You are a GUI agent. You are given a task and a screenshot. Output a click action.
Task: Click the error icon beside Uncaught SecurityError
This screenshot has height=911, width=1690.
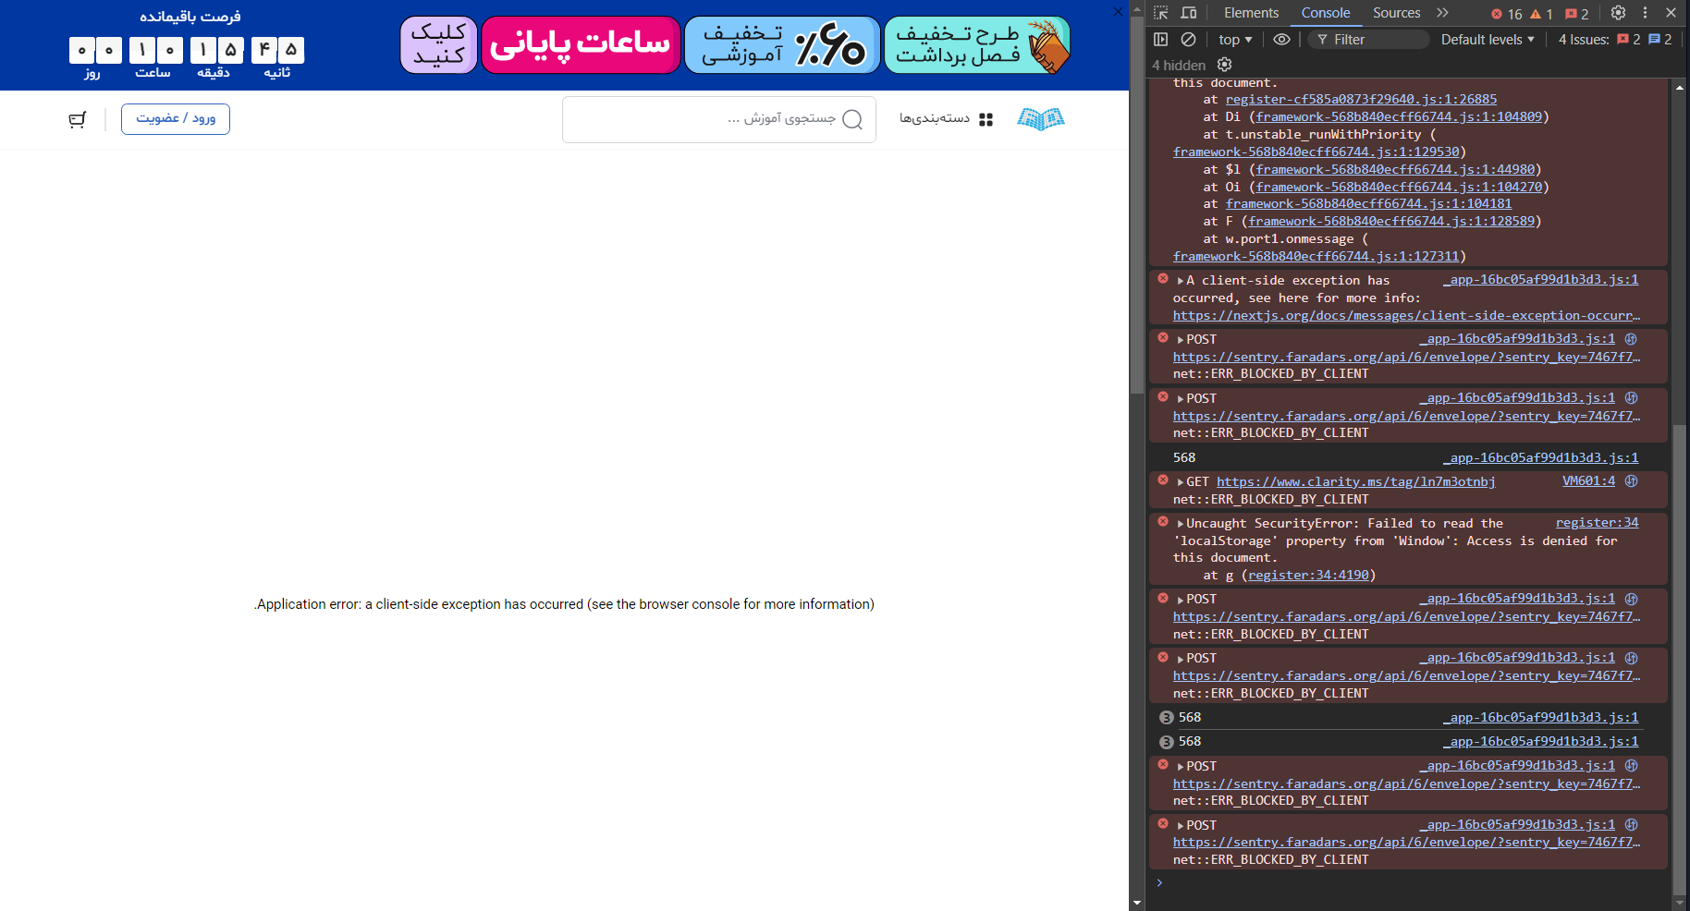(1163, 522)
